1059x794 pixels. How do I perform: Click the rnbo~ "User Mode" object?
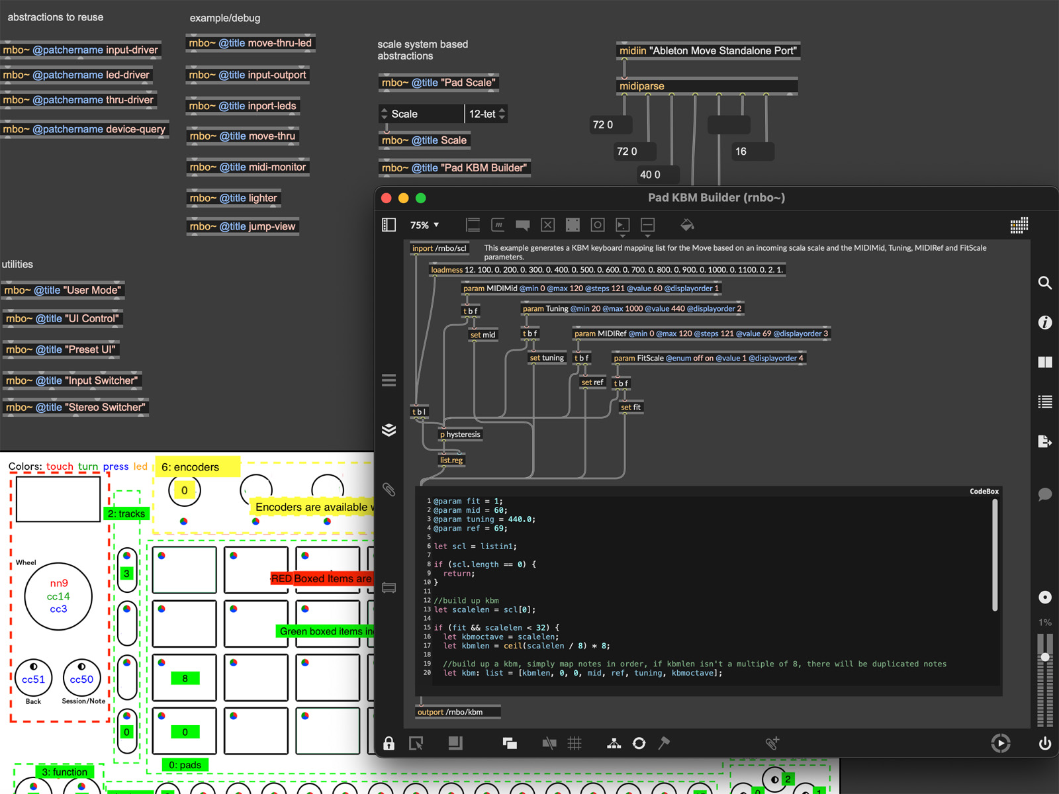[x=63, y=290]
